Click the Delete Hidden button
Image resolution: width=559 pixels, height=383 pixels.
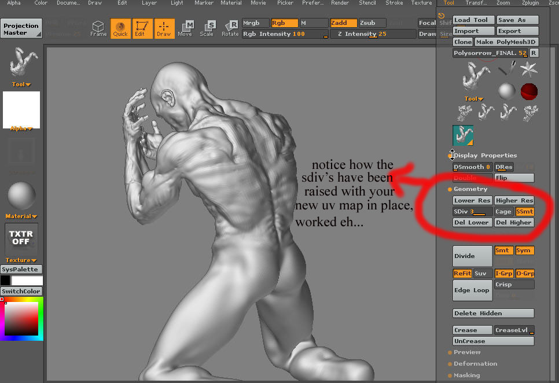point(494,313)
